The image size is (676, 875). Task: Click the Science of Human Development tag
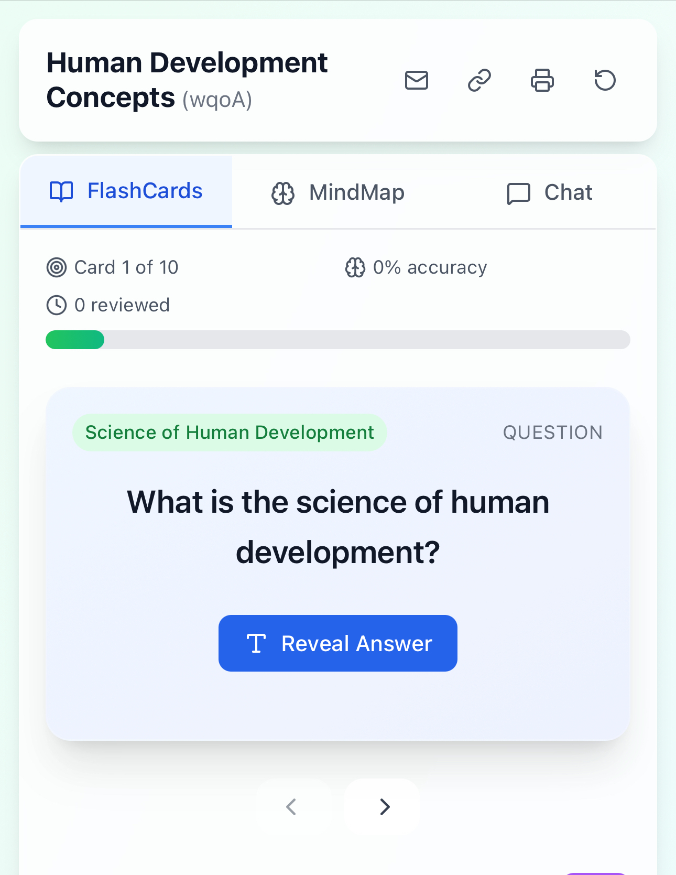(230, 433)
